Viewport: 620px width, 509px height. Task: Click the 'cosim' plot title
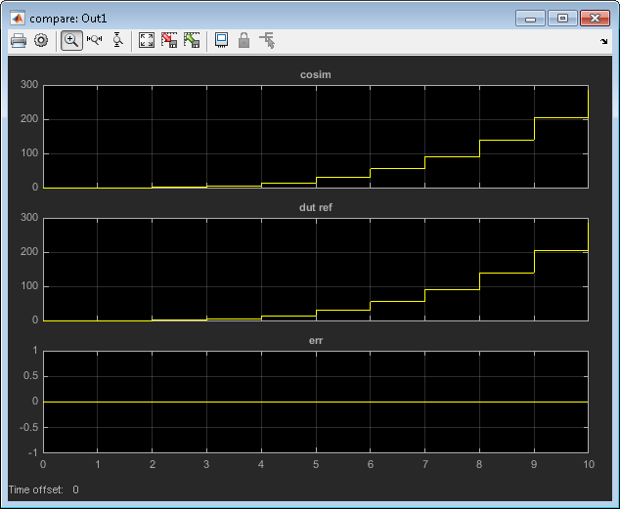(x=316, y=74)
